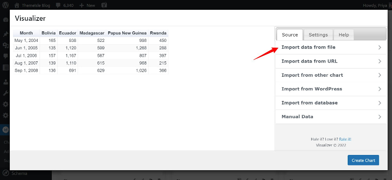Select the Jun 1, 2005 cell
Screen dimensions: 392x180
[x=26, y=48]
